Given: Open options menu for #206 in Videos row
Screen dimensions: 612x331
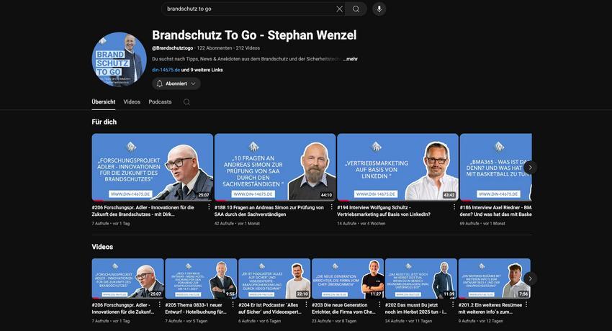Looking at the screenshot, I should tap(160, 304).
